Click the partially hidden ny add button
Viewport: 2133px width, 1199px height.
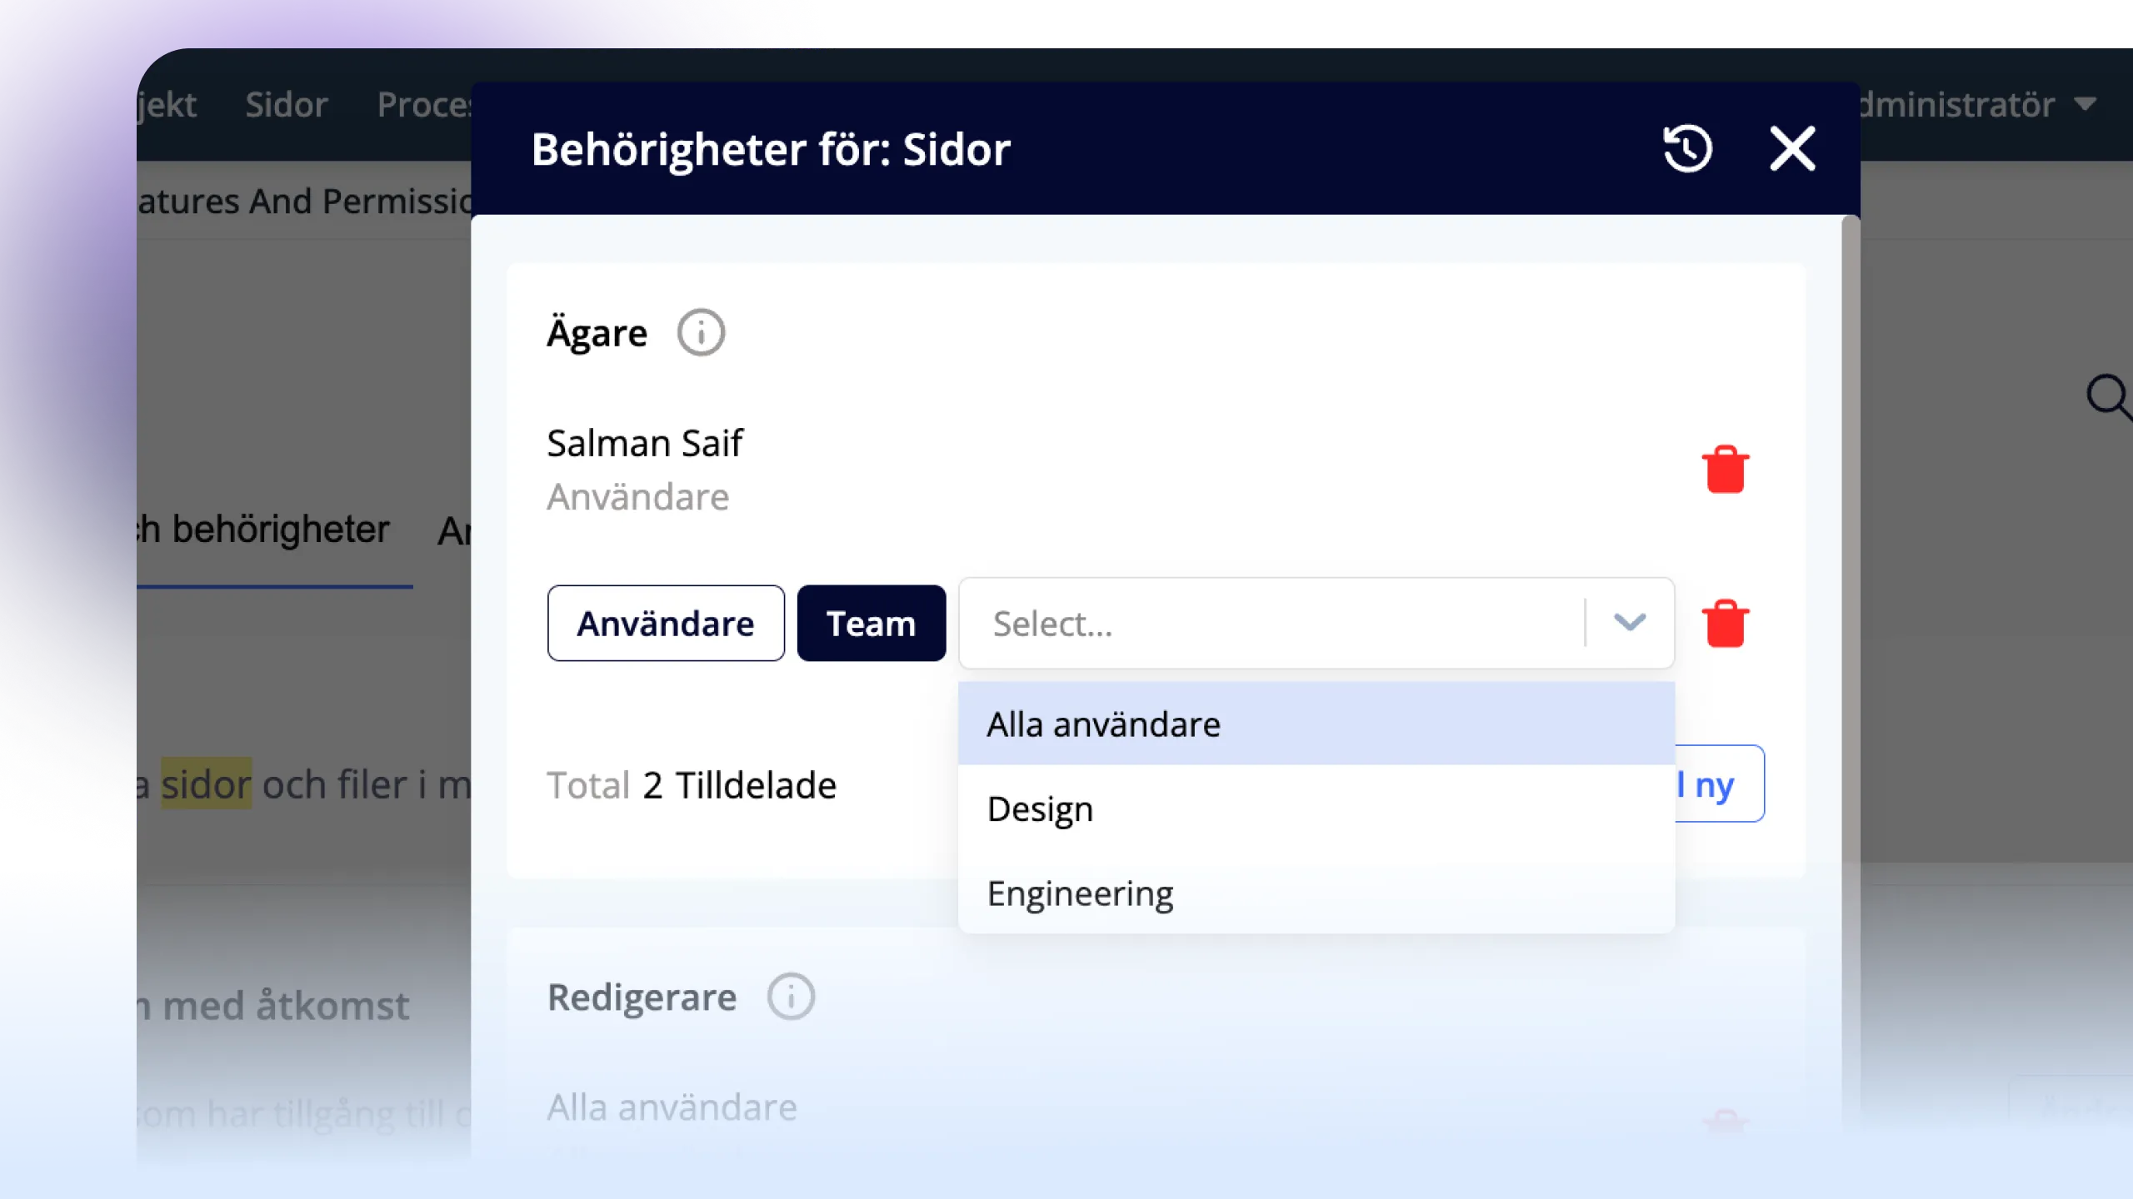[1719, 784]
